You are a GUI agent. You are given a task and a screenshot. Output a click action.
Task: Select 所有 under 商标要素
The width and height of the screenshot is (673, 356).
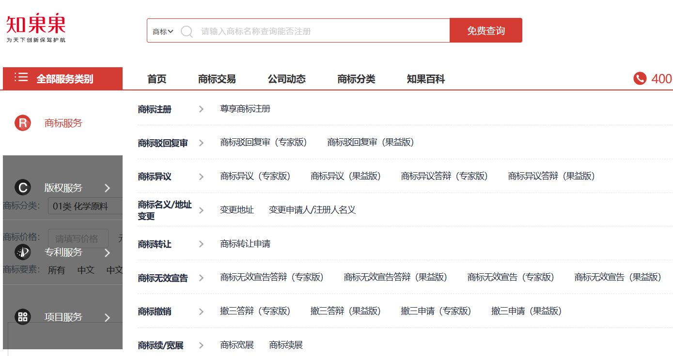pos(57,270)
